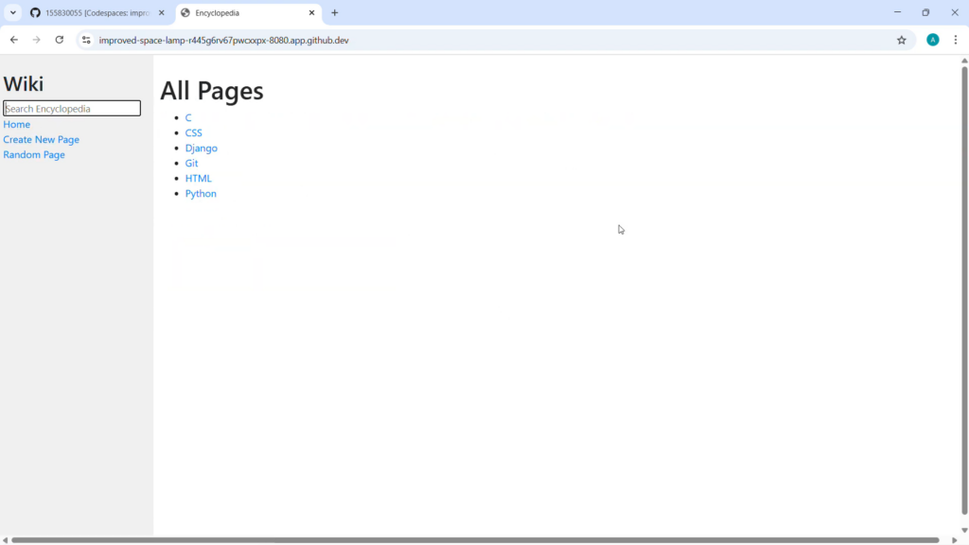
Task: Open the CSS wiki entry
Action: (193, 132)
